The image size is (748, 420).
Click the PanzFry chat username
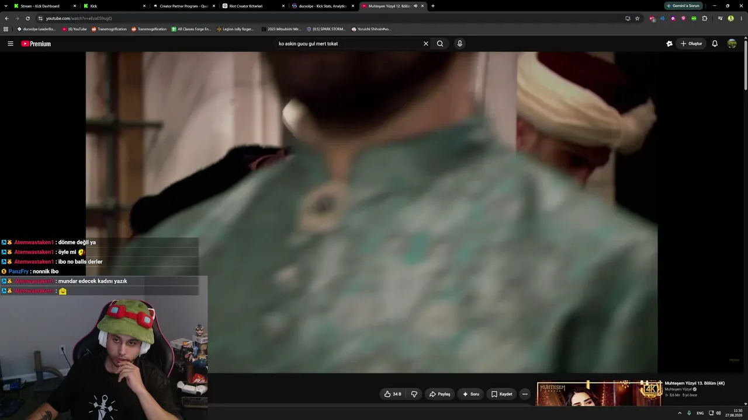19,271
